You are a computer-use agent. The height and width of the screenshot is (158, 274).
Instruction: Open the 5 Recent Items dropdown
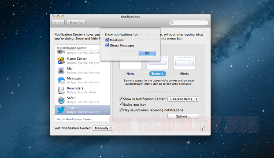click(x=183, y=99)
